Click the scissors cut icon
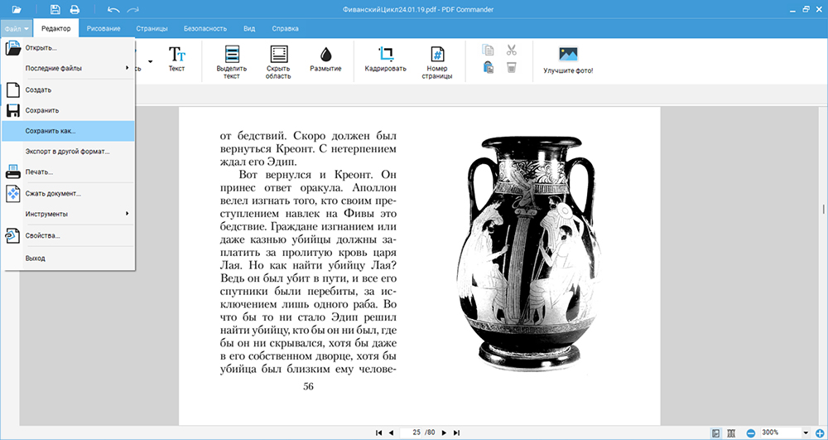The width and height of the screenshot is (828, 440). tap(511, 51)
